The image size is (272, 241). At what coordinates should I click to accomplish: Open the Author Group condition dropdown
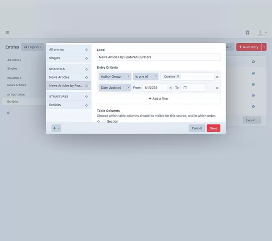click(115, 77)
